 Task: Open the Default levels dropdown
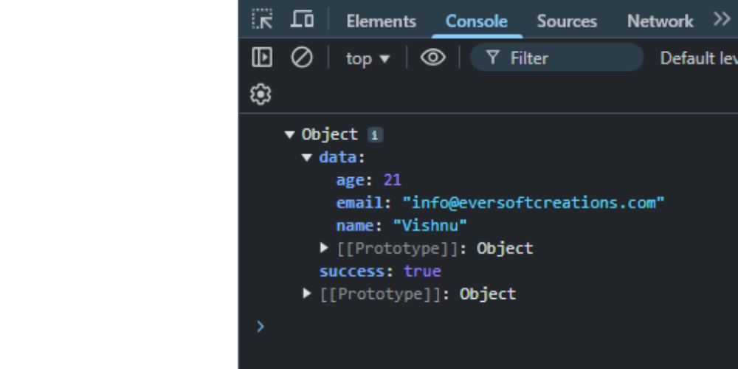tap(699, 58)
